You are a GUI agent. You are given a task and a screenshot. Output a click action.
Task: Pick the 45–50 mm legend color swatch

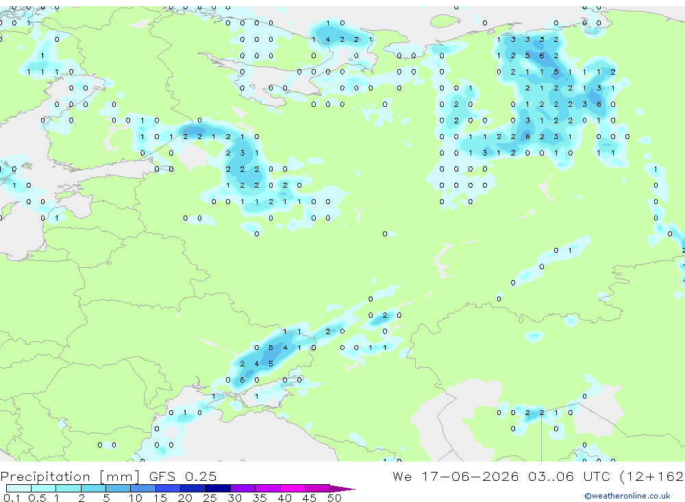coord(317,488)
